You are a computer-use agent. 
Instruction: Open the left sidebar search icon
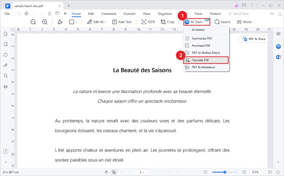[x=6, y=76]
